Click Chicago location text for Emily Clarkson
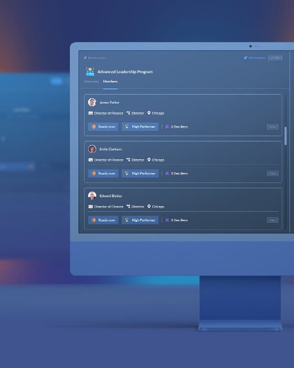Viewport: 294px width, 368px height. pos(158,160)
